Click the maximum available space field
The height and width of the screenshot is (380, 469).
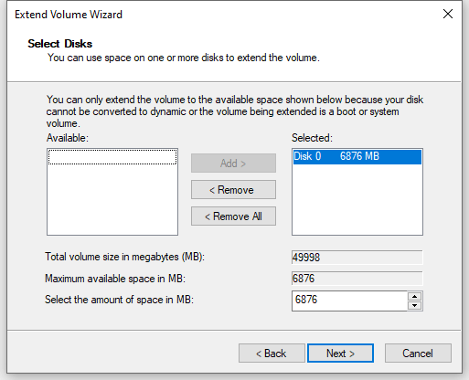click(x=357, y=279)
